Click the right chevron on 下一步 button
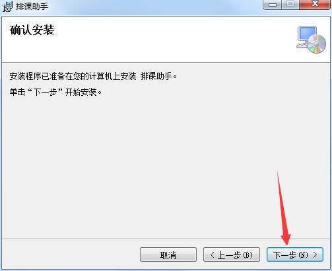The height and width of the screenshot is (271, 332). (x=315, y=255)
